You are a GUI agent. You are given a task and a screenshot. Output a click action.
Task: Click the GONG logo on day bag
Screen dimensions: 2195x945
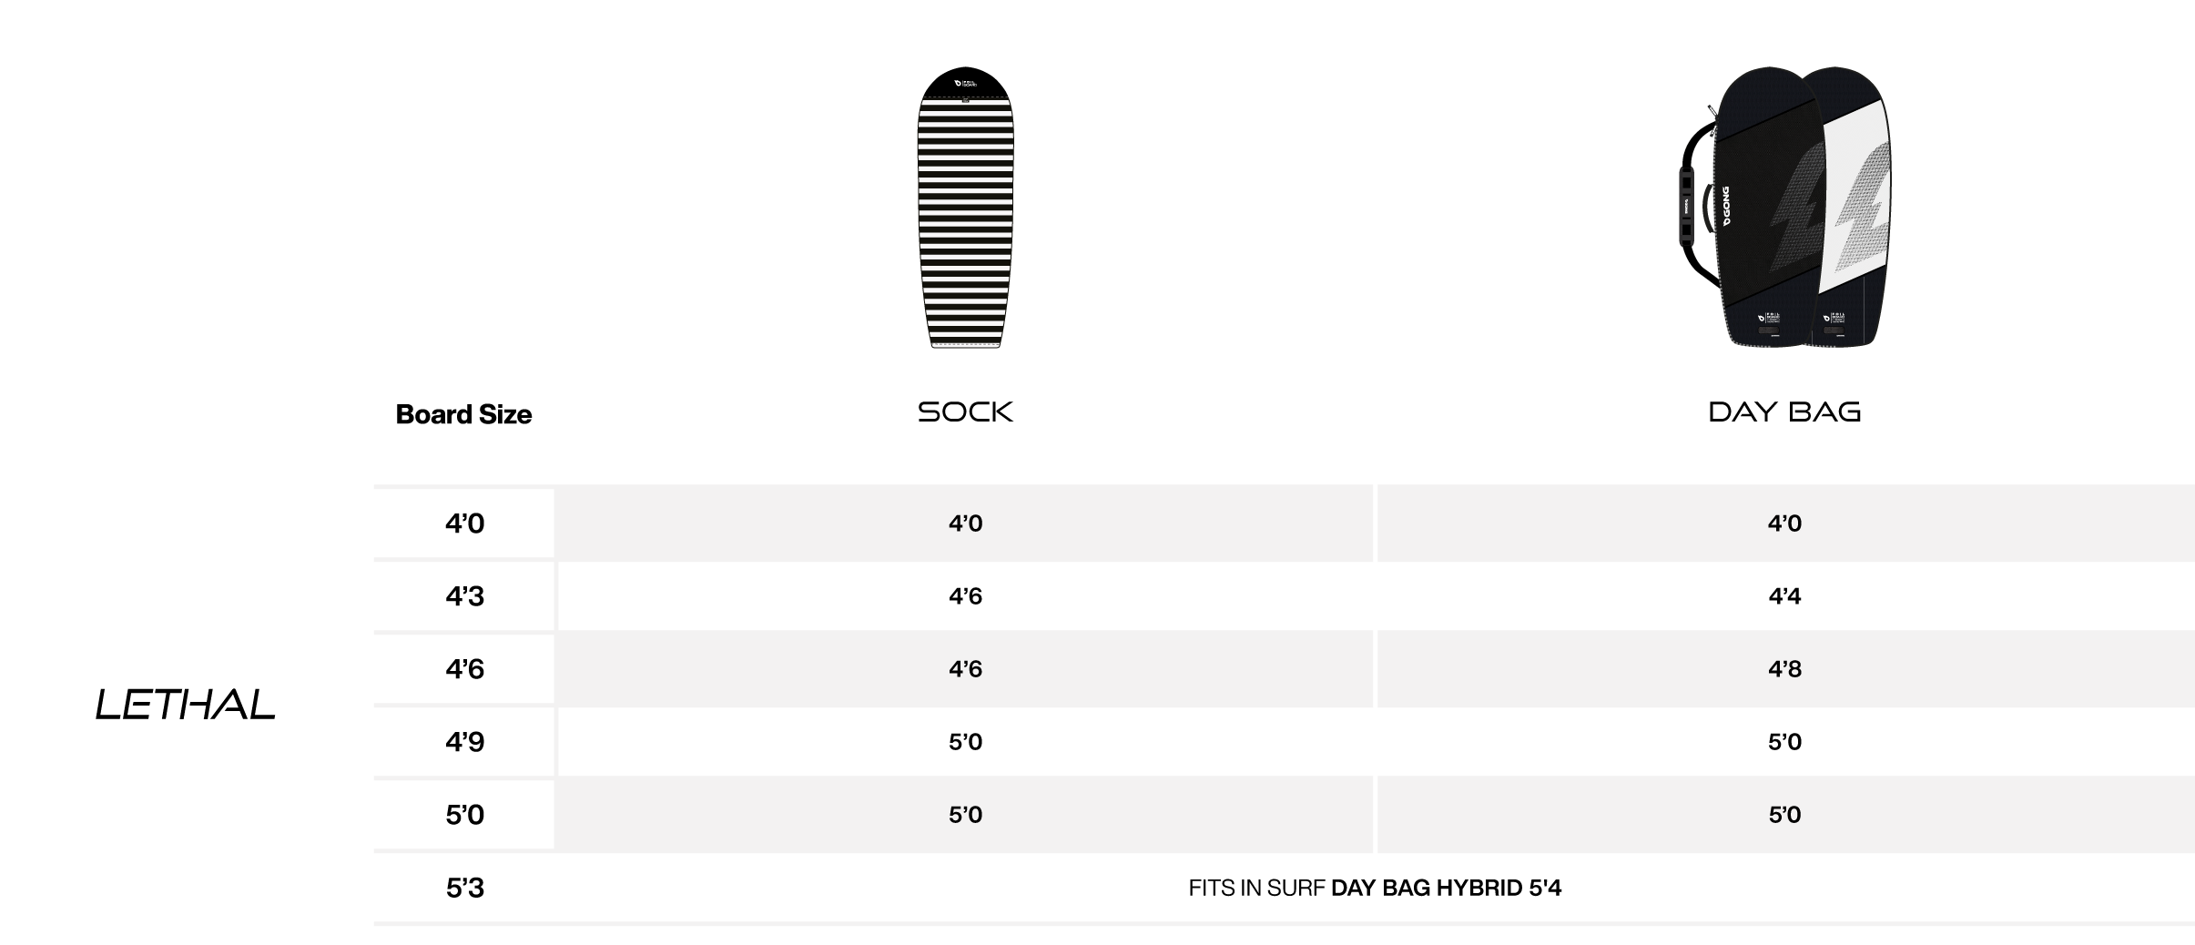(1723, 208)
